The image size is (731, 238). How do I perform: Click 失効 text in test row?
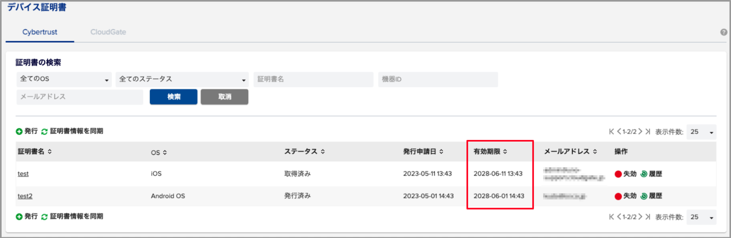(630, 174)
